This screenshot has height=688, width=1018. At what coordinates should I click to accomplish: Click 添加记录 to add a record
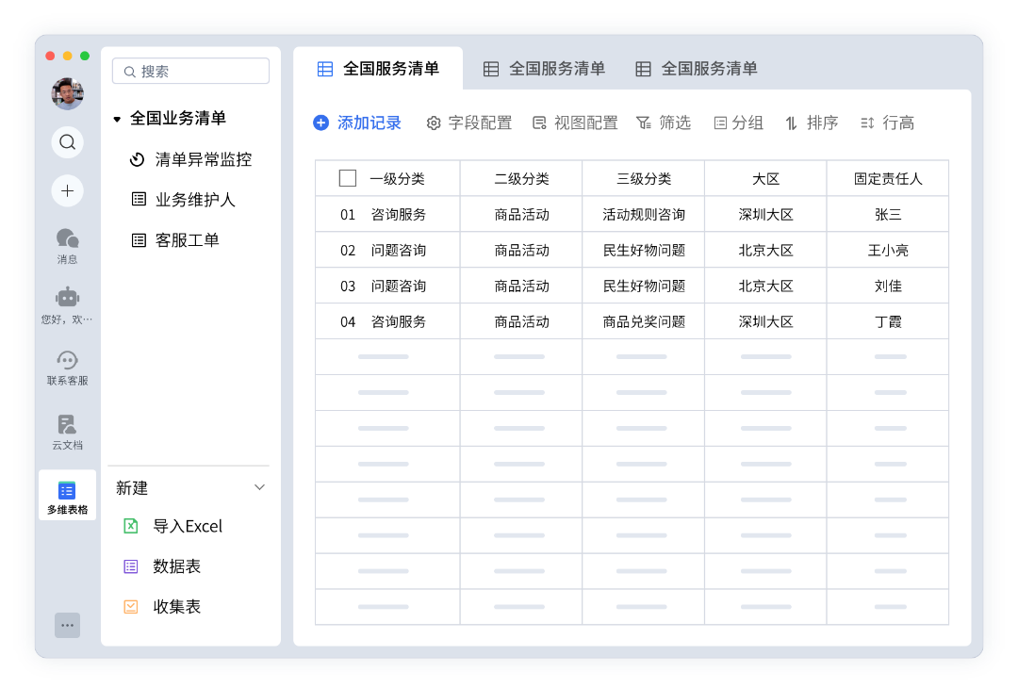pos(357,123)
